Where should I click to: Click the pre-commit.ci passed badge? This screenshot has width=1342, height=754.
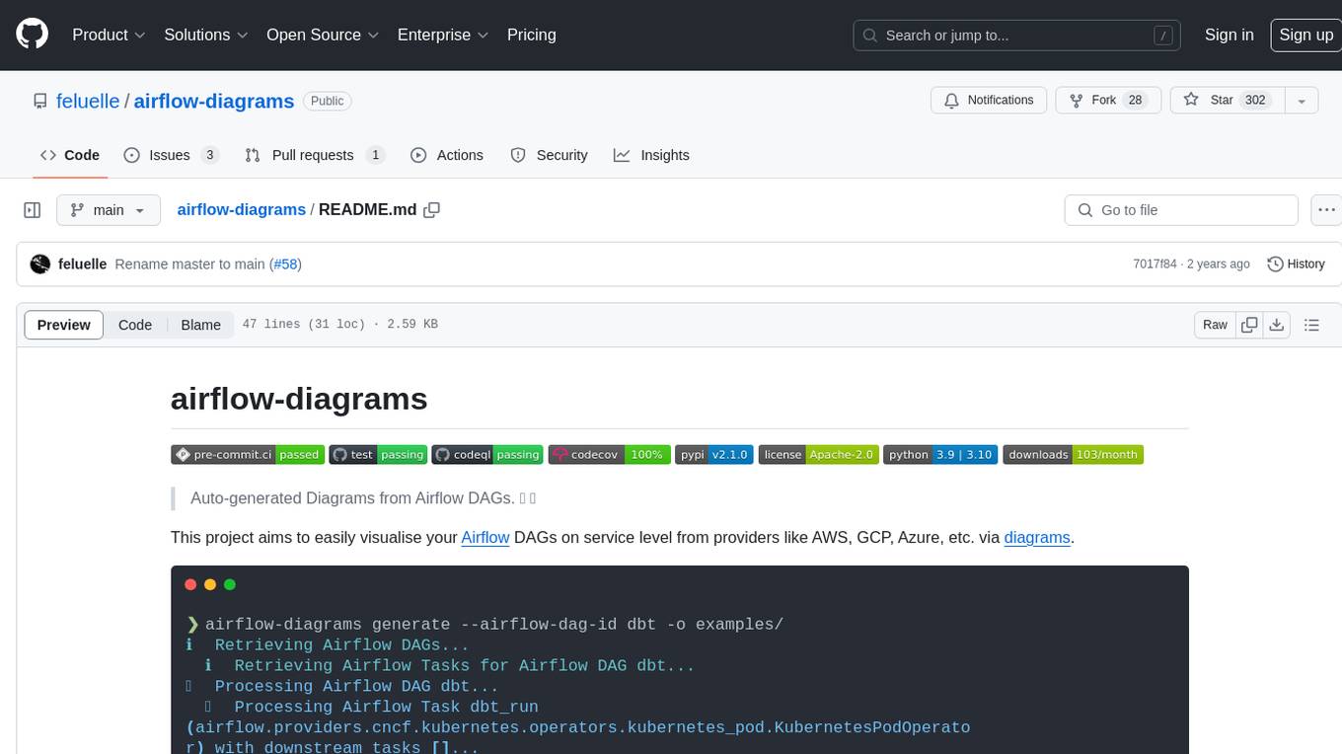(x=247, y=455)
